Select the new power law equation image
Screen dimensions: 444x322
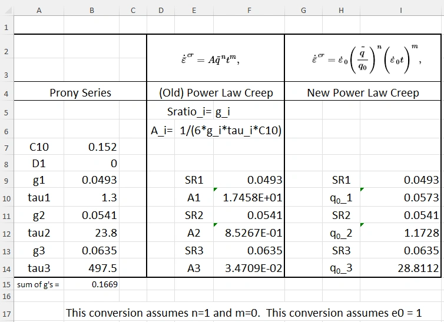click(x=366, y=59)
